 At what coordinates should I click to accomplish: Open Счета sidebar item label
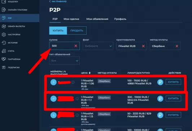coord(11,51)
